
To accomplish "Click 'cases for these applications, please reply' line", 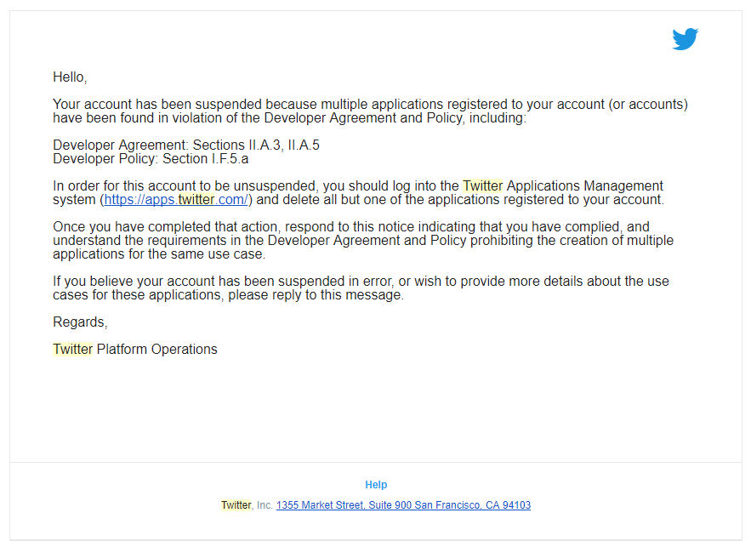I will (228, 294).
